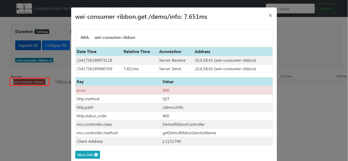The width and height of the screenshot is (348, 161).
Task: Click the http.status_code key
Action: 118,116
